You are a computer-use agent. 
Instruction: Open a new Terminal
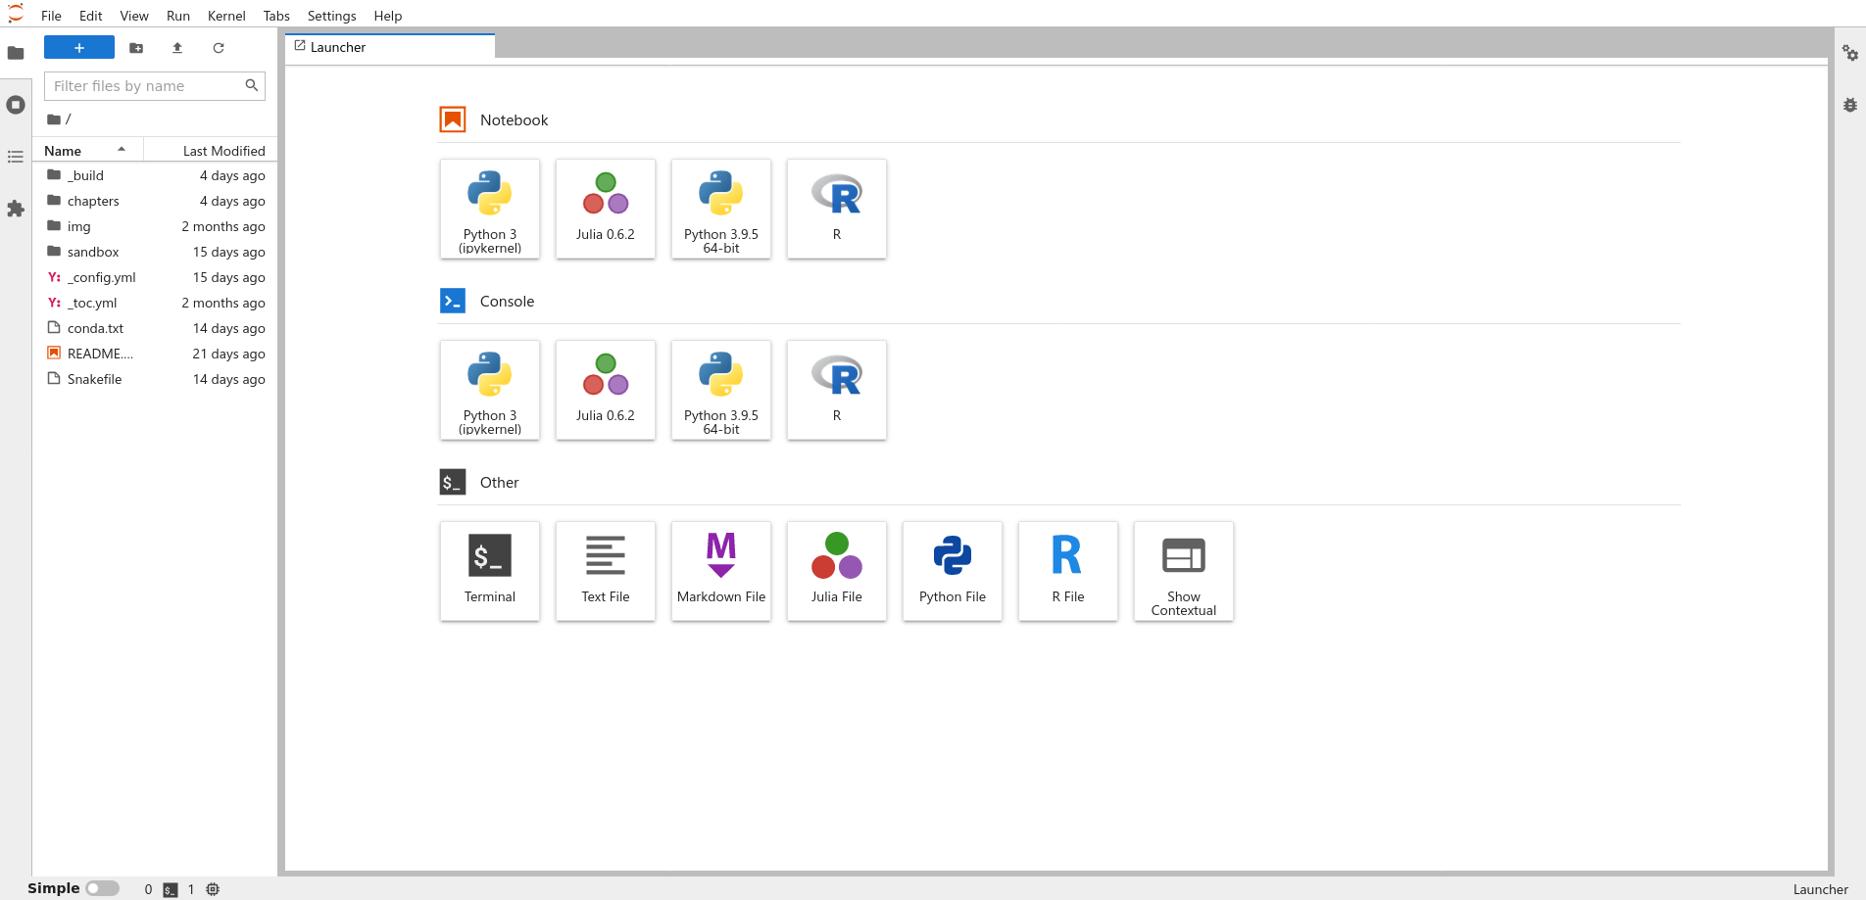click(x=490, y=571)
